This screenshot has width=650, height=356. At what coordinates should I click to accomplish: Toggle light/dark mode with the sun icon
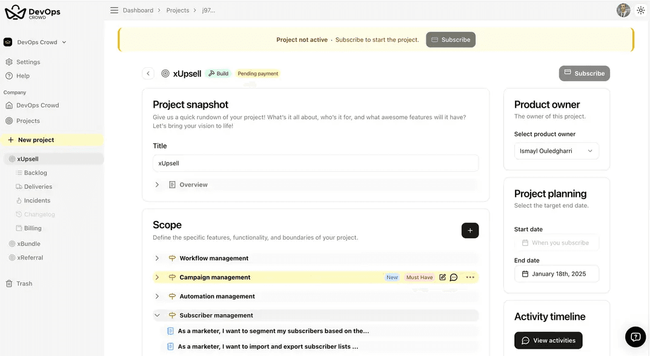point(641,10)
